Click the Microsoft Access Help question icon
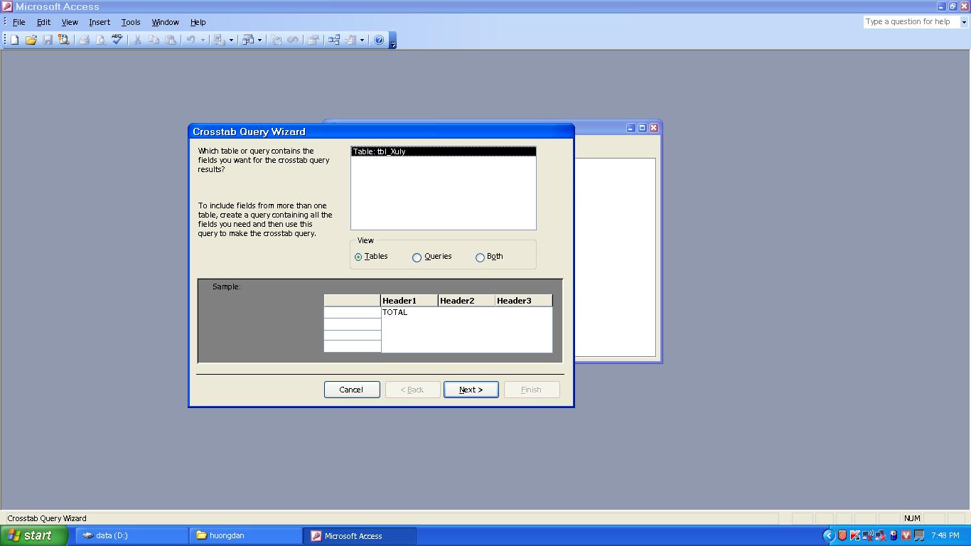Screen dimensions: 971x546 point(379,40)
